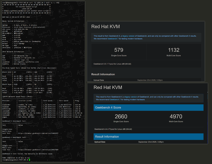Image resolution: width=212 pixels, height=164 pixels.
Task: Click the 'Los Angeles, CA, US (10G)' iperf row
Action: 42,113
